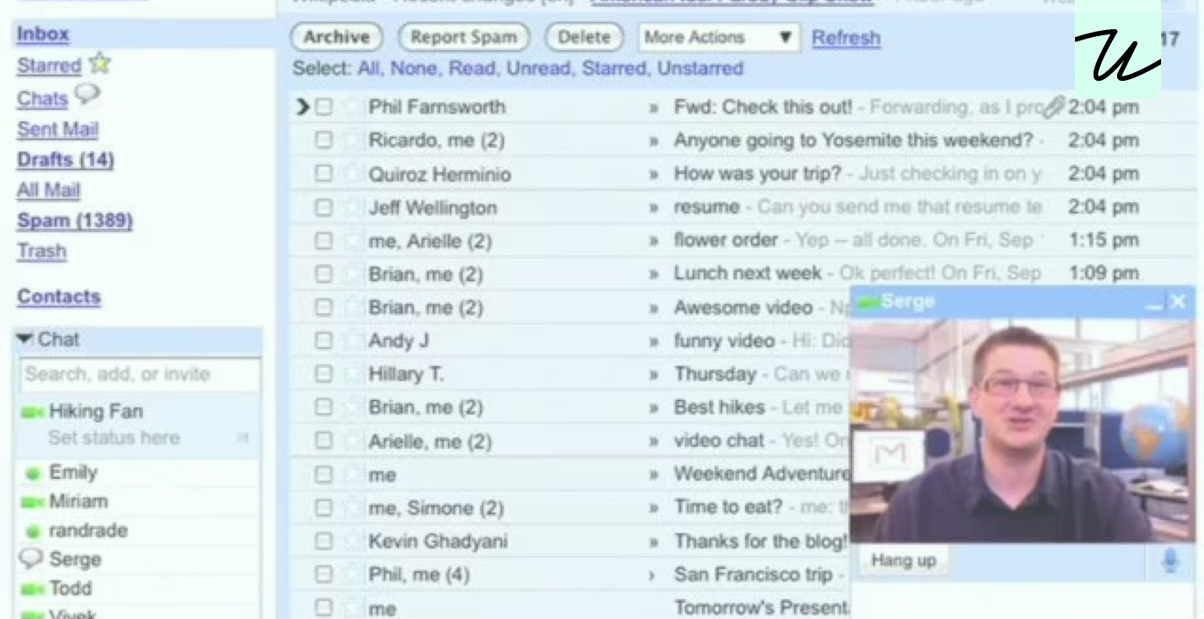Open the Sent Mail folder
Screen dimensions: 1204x619
pyautogui.click(x=58, y=129)
